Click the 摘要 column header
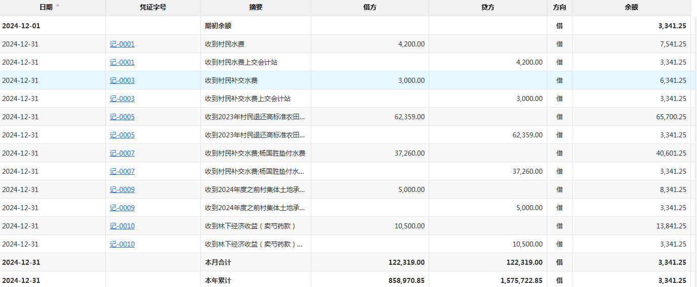 click(256, 8)
